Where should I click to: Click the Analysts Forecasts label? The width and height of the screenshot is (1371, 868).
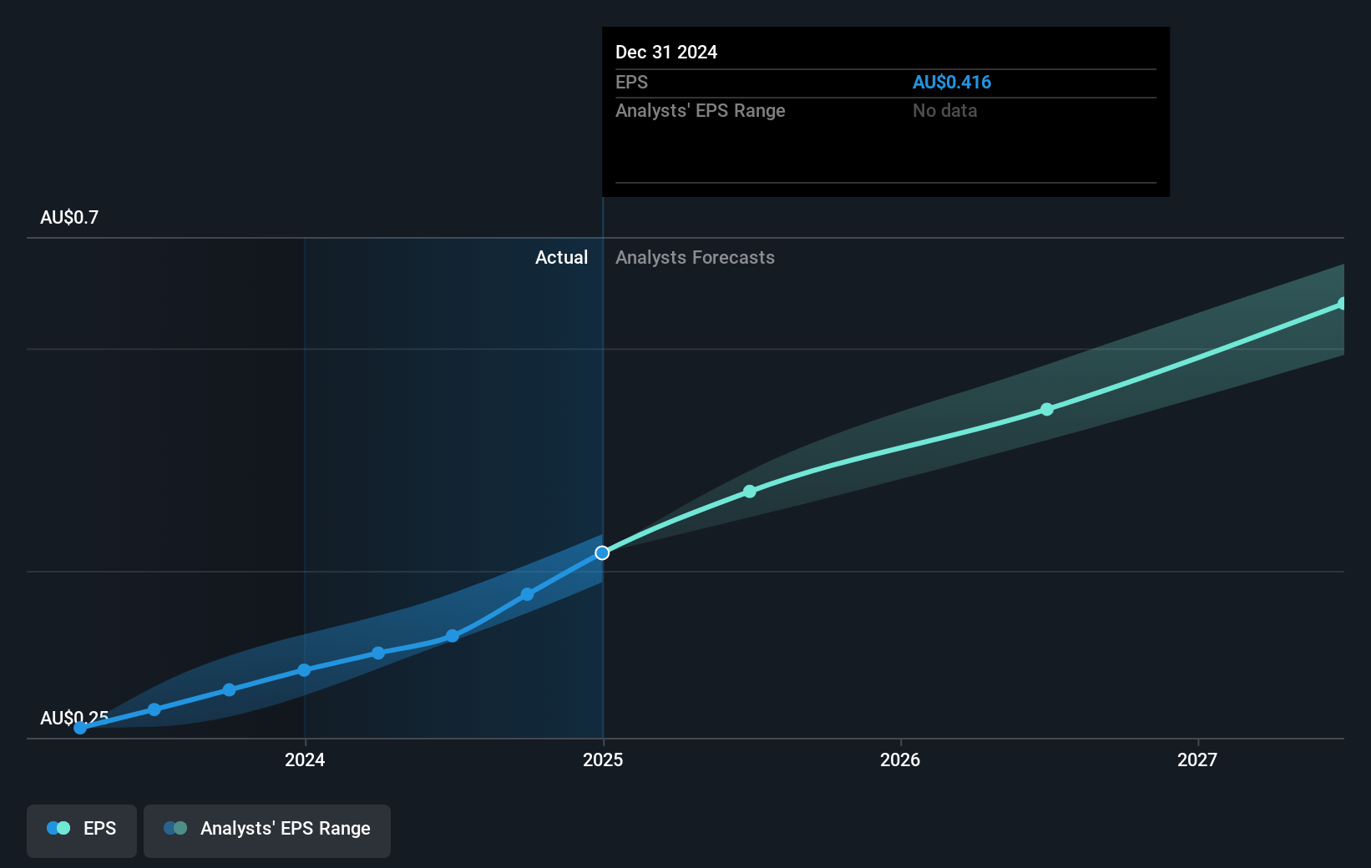tap(695, 258)
